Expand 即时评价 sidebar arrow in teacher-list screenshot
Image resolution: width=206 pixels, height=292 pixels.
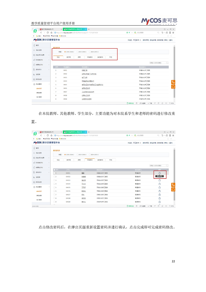pos(49,172)
